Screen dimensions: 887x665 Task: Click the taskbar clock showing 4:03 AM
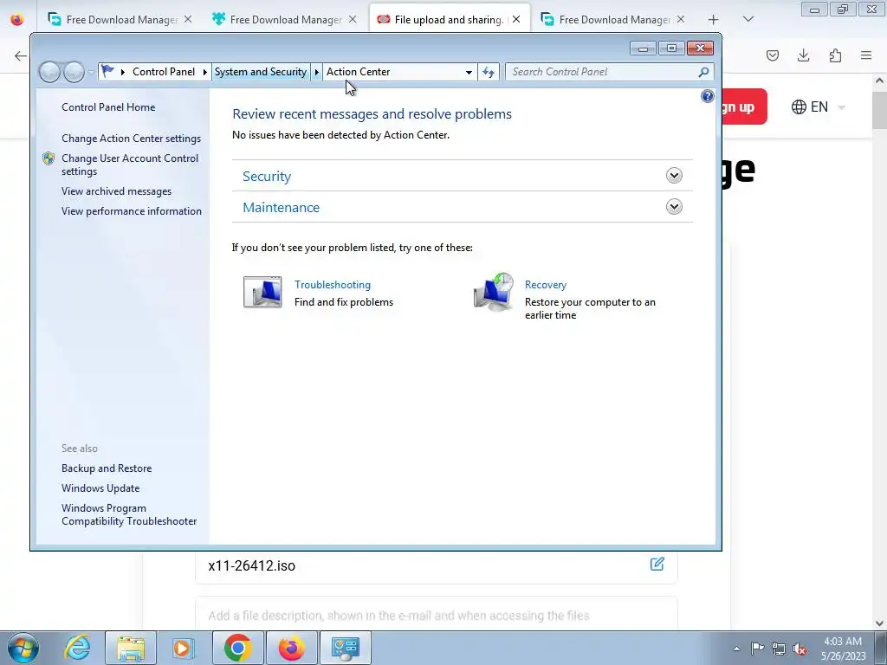[843, 648]
